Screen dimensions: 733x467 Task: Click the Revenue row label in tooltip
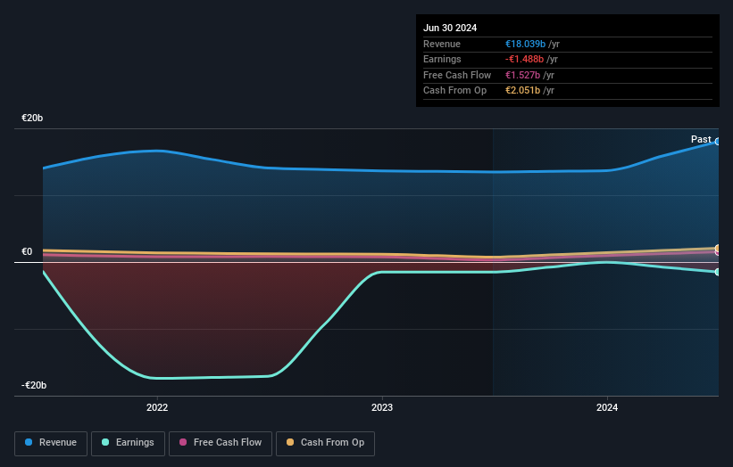coord(442,44)
